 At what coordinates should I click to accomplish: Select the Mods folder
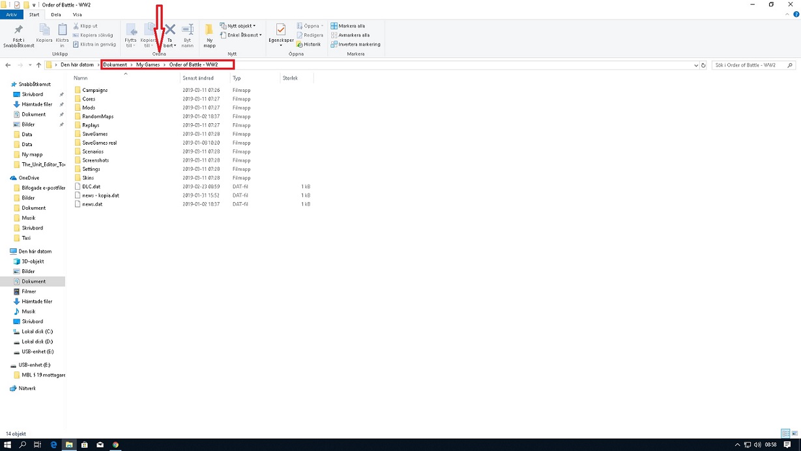[89, 108]
